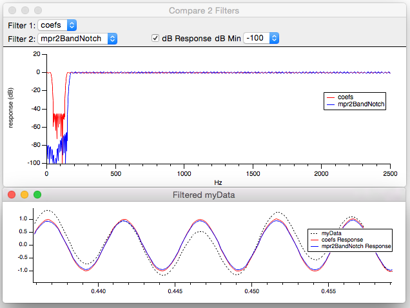Toggle the dB Response checkbox

click(155, 39)
